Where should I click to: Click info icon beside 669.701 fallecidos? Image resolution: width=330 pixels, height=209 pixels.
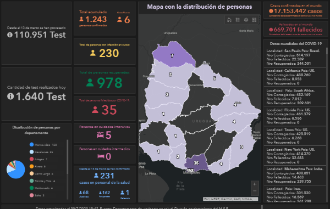tap(271, 30)
